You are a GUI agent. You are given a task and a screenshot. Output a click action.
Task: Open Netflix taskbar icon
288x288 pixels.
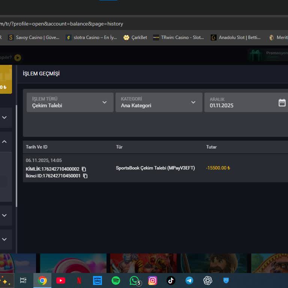pos(79,280)
